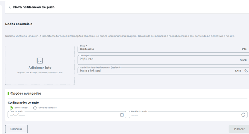Select the Envio recorrente radio option
249x134 pixels.
pyautogui.click(x=35, y=108)
